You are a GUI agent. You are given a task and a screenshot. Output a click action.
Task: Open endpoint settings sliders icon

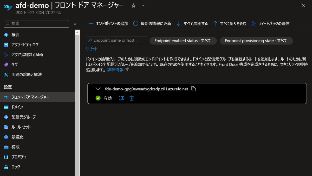122,98
